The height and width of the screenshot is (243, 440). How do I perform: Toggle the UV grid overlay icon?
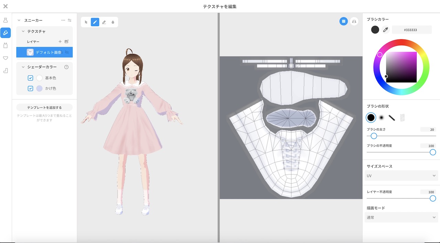343,21
